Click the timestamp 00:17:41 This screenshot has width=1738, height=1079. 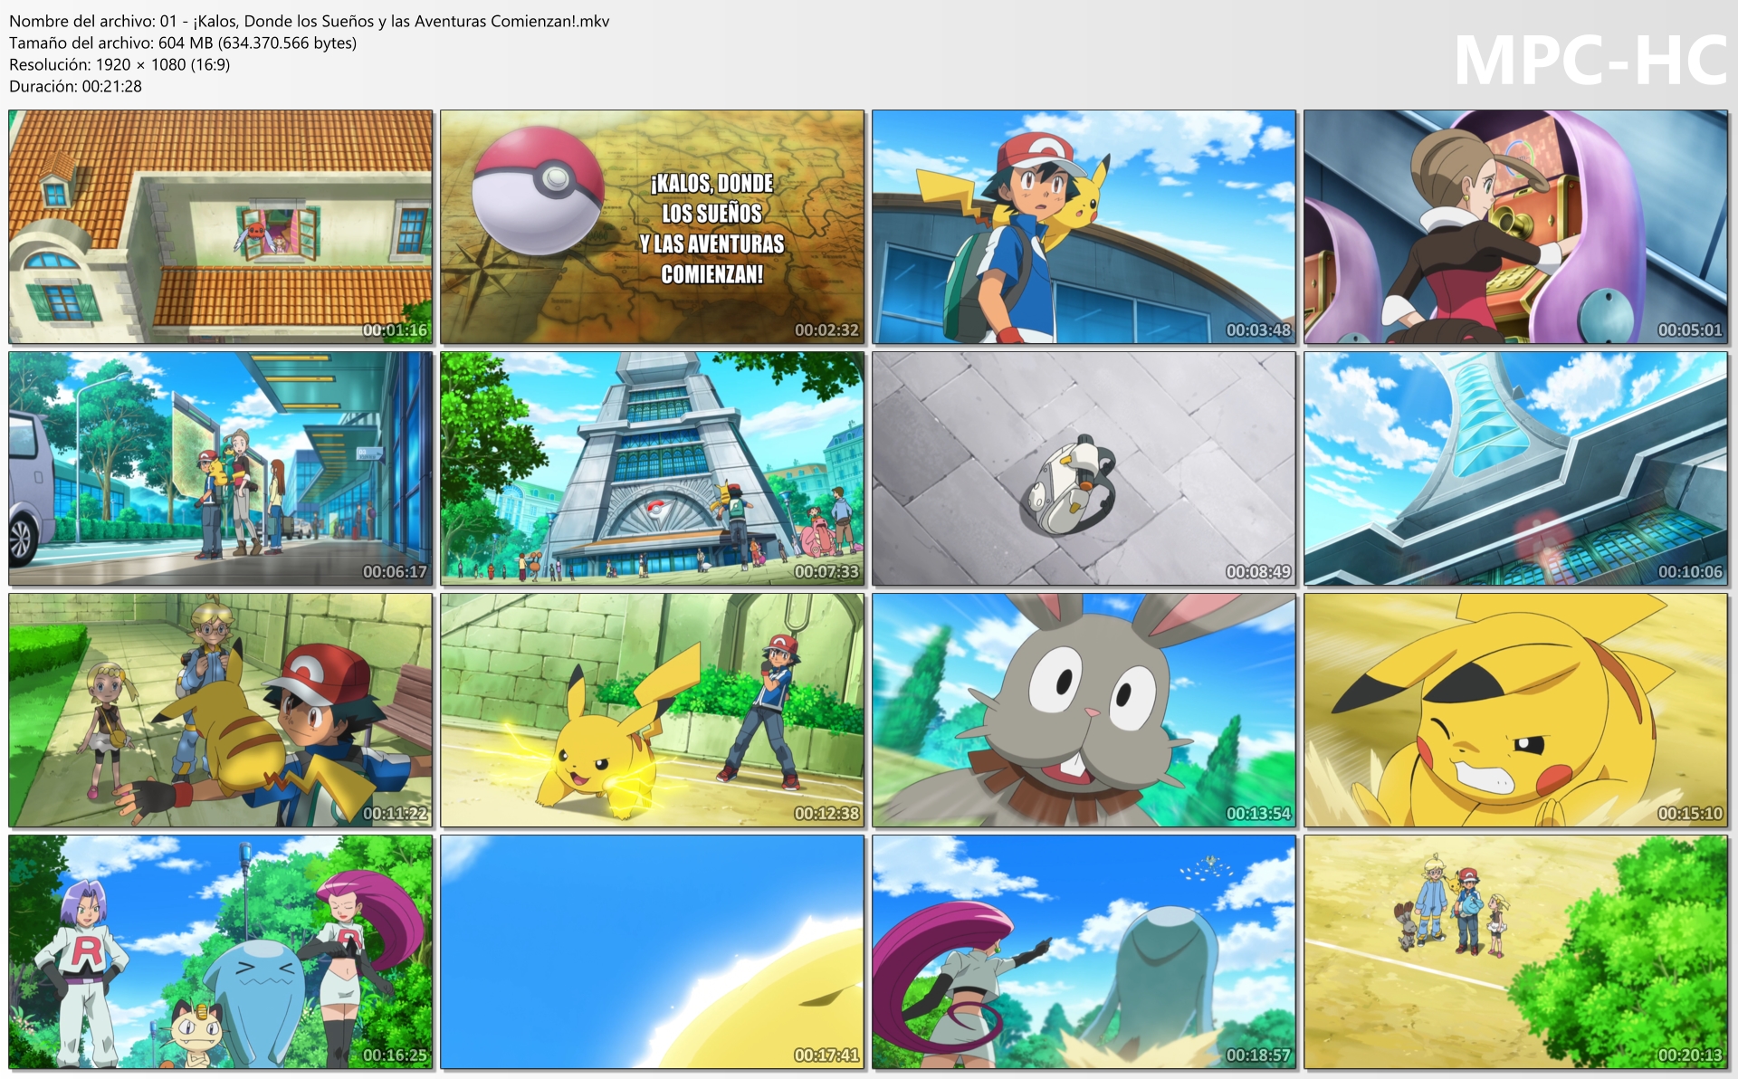826,1055
